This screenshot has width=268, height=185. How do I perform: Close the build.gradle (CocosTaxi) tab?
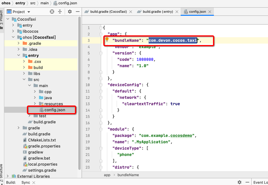point(131,12)
